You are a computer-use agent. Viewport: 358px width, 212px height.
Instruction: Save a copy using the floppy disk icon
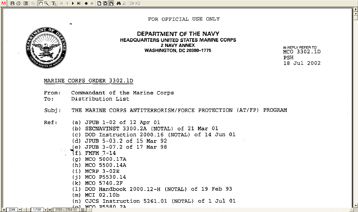[12, 3]
